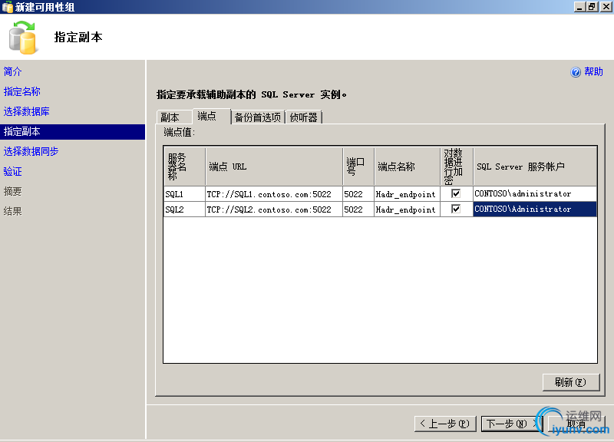Click the 端点 URL column header
This screenshot has height=442, width=614.
pos(274,166)
